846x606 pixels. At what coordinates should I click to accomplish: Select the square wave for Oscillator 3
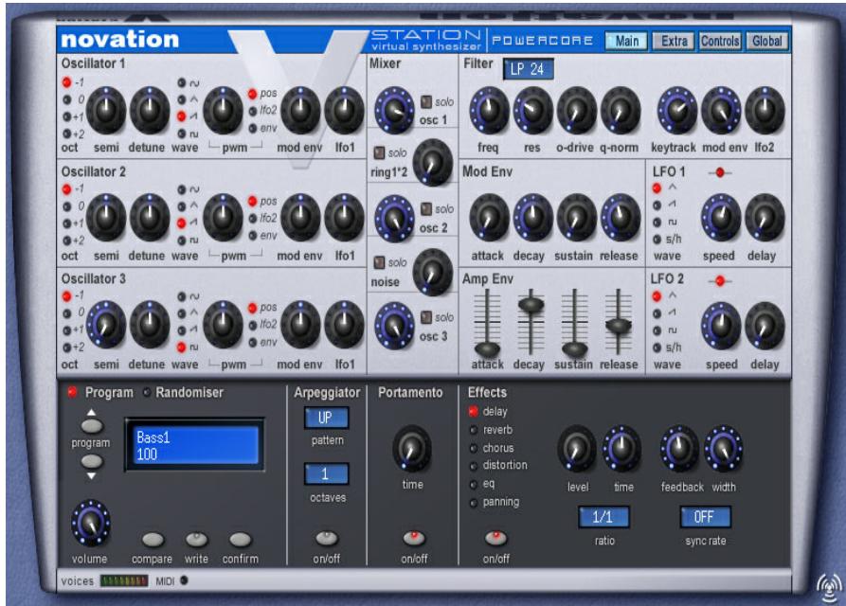(182, 348)
